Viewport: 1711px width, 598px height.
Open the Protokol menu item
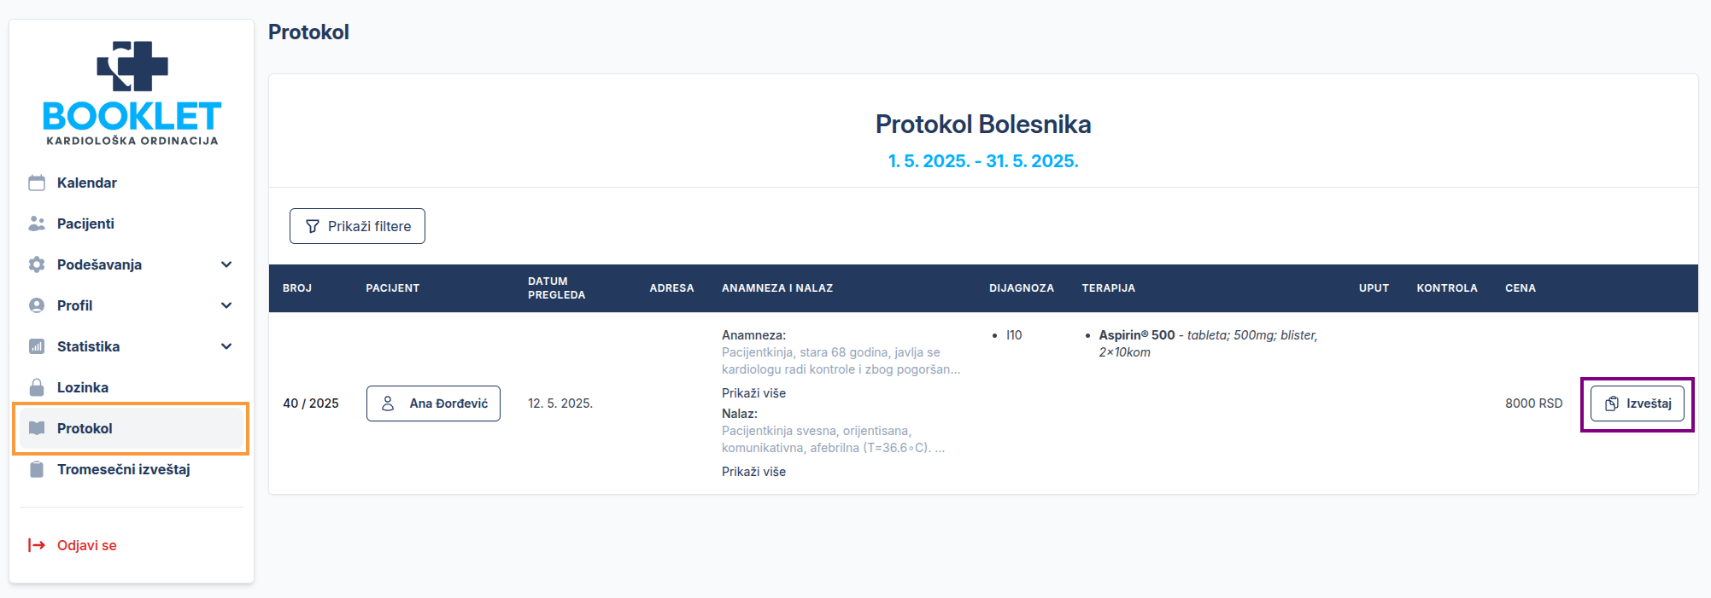click(x=84, y=427)
